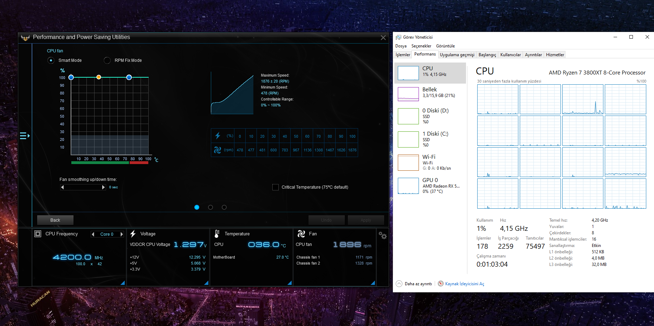Viewport: 654px width, 326px height.
Task: Click Daha az ayrıntı link
Action: tap(418, 284)
